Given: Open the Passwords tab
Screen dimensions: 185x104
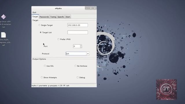Looking at the screenshot, I should pos(44,17).
